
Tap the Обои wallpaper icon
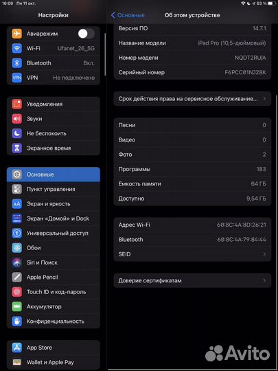coord(16,248)
